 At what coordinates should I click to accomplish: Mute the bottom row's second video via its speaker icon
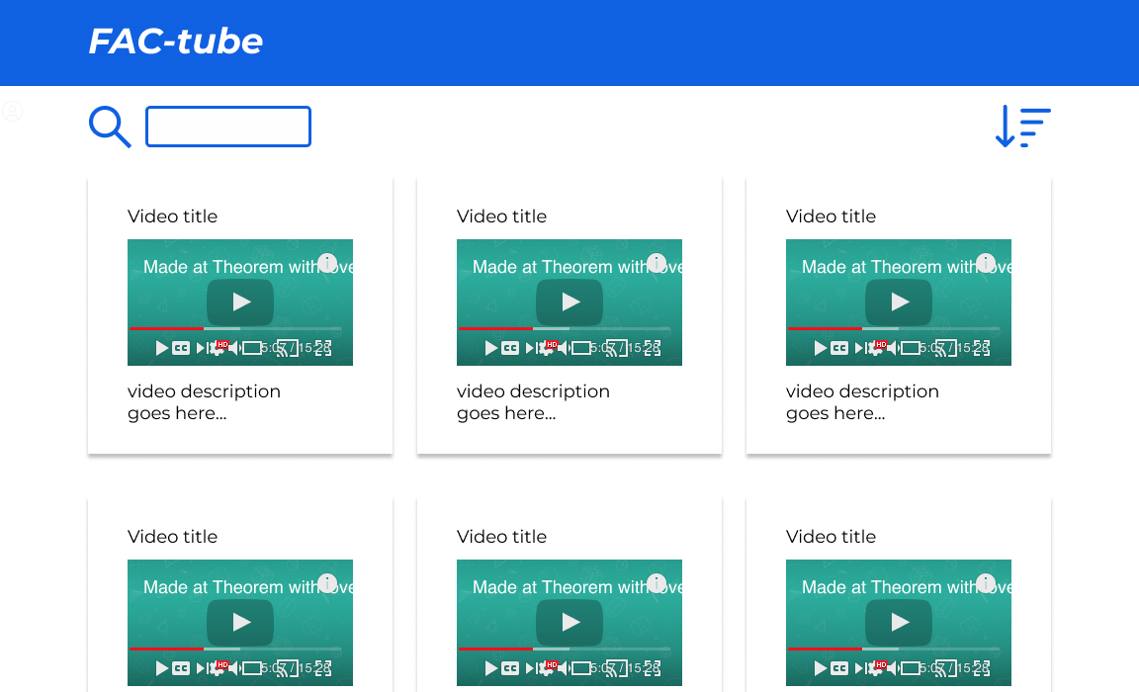click(x=564, y=668)
